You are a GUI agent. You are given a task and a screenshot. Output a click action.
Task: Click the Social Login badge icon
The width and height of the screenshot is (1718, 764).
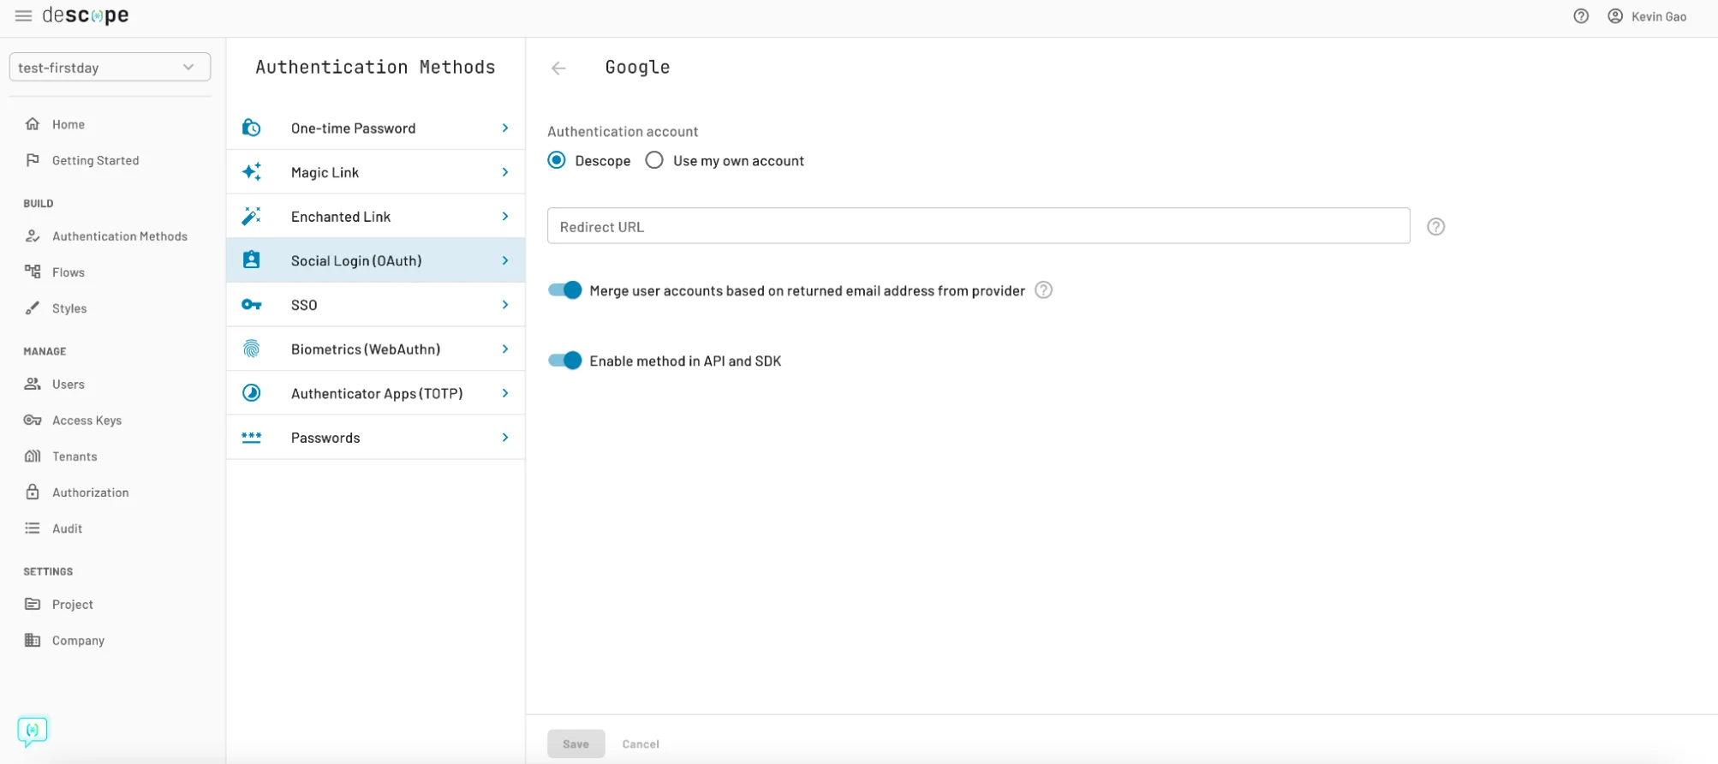(251, 260)
